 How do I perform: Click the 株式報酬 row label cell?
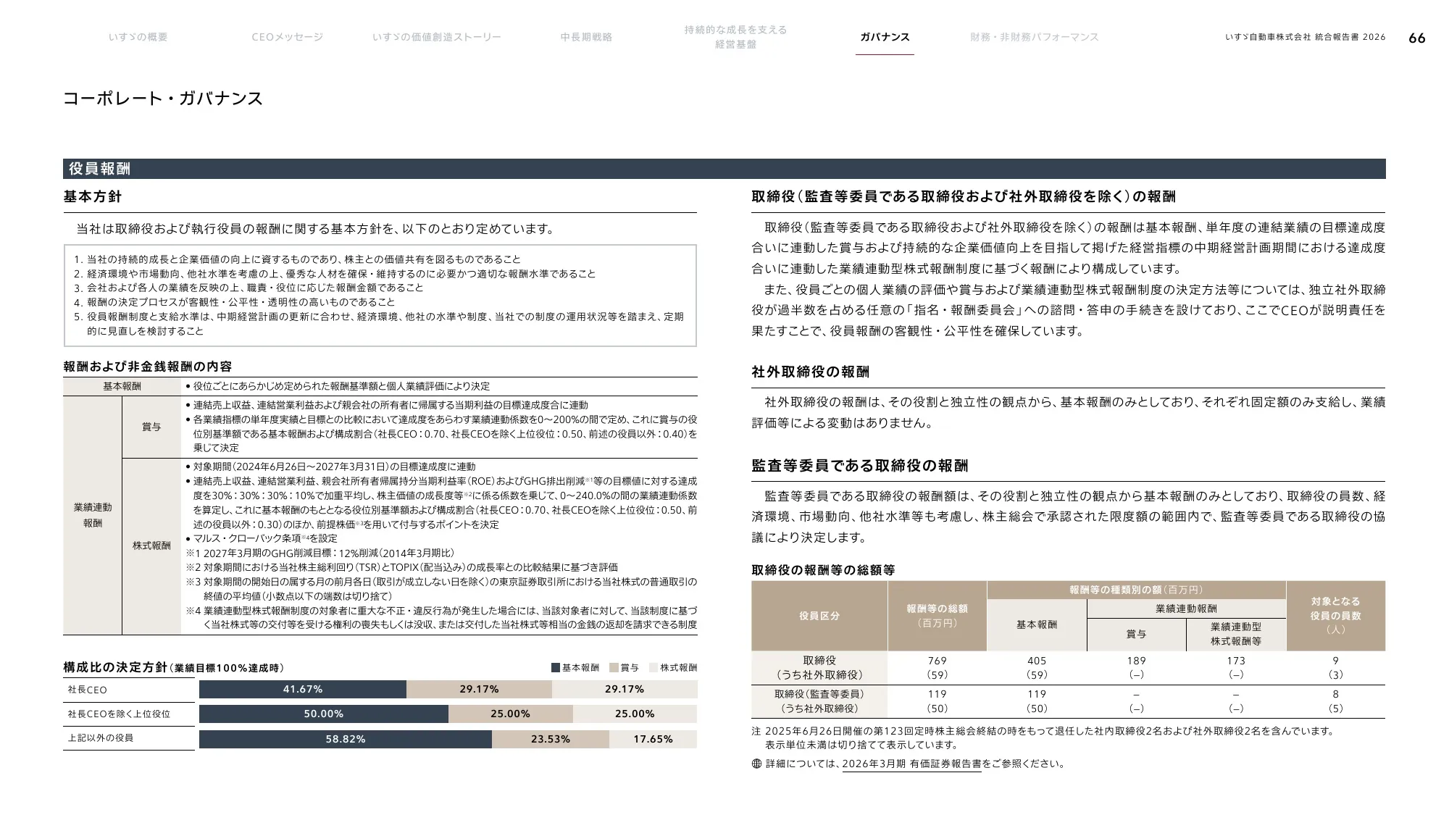click(x=151, y=546)
